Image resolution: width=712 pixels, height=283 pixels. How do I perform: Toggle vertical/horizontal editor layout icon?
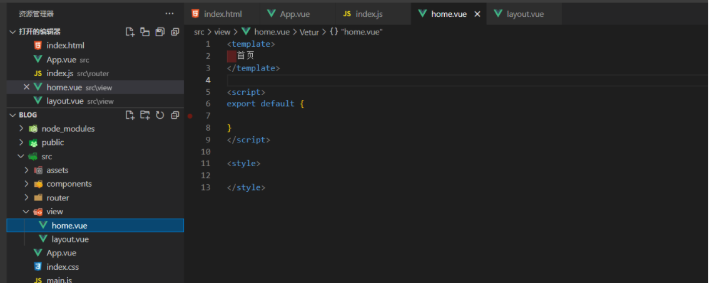pyautogui.click(x=145, y=32)
